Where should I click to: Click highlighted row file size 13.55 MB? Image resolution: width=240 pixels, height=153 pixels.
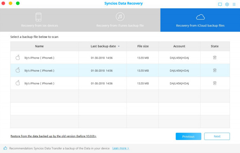pos(143,71)
